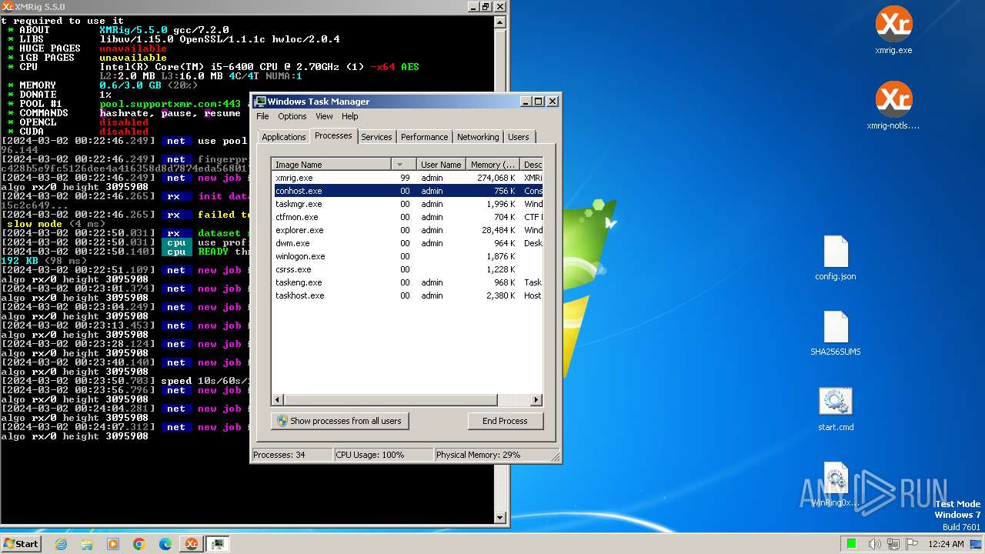
Task: Select dwm.exe process row
Action: [408, 243]
